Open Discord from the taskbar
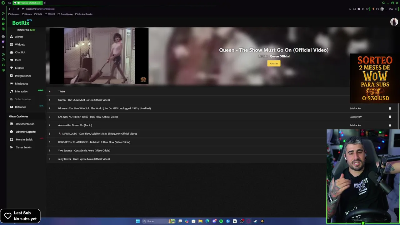The height and width of the screenshot is (225, 400). (214, 221)
